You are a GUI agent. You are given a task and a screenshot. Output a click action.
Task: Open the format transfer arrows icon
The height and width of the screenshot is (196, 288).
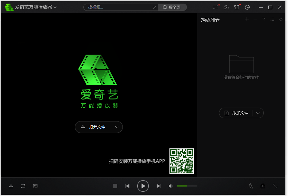[x=216, y=7]
